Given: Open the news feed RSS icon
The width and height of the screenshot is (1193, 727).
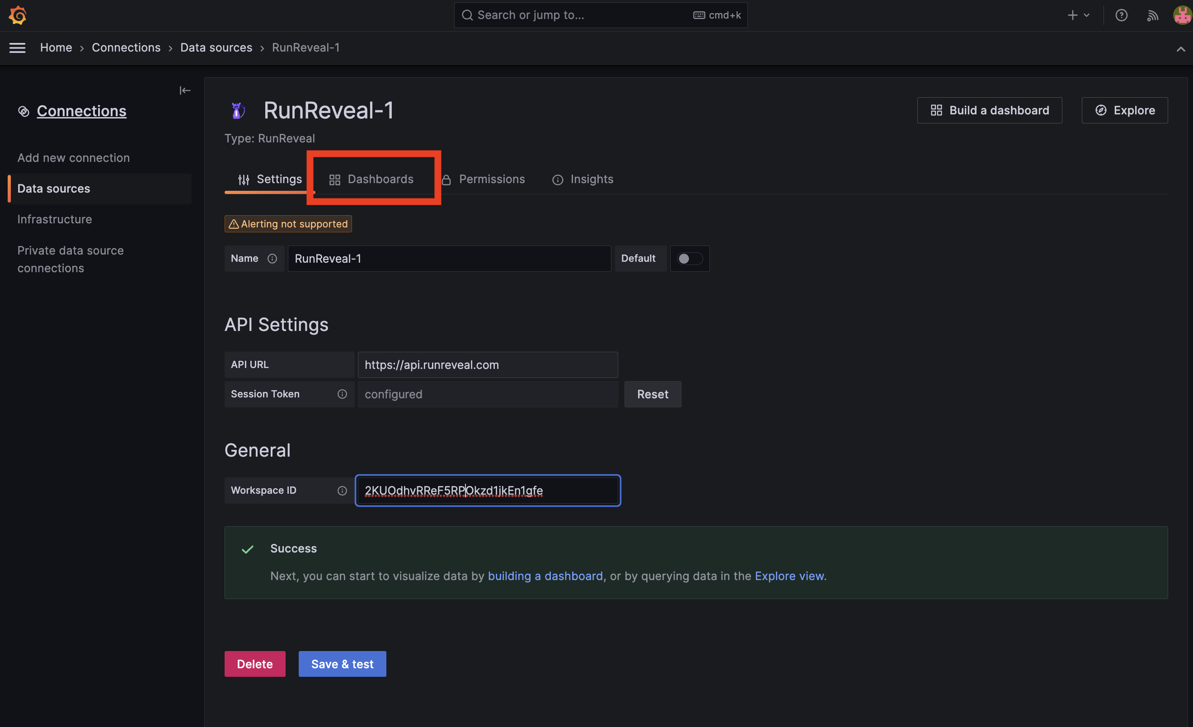Looking at the screenshot, I should pos(1152,16).
